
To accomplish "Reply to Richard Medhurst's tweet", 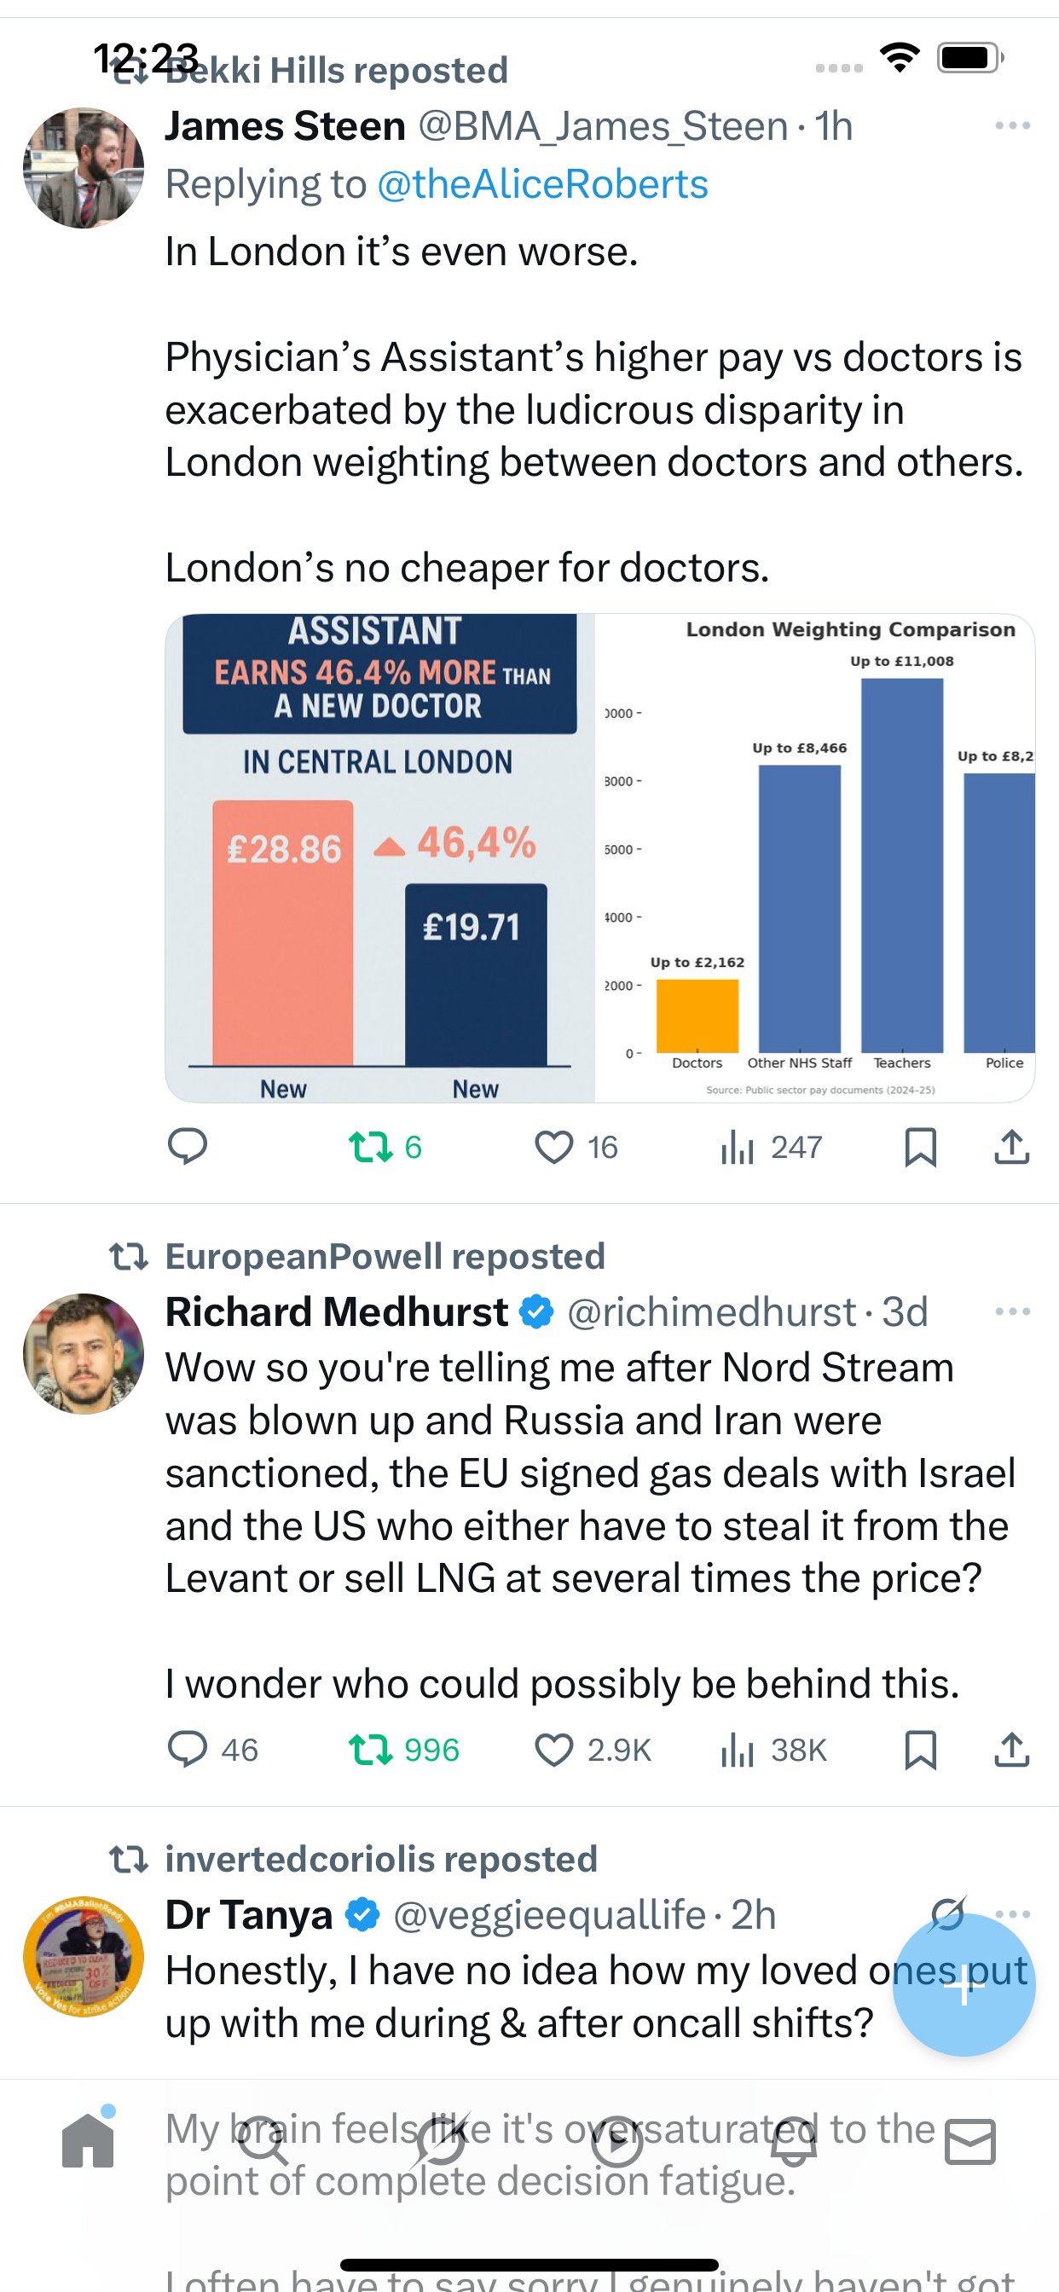I will click(188, 1749).
